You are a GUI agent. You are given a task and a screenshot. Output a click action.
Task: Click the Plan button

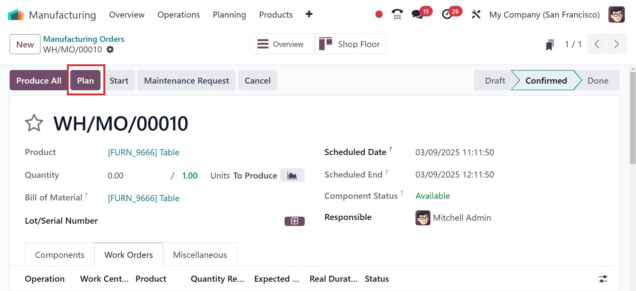coord(86,81)
